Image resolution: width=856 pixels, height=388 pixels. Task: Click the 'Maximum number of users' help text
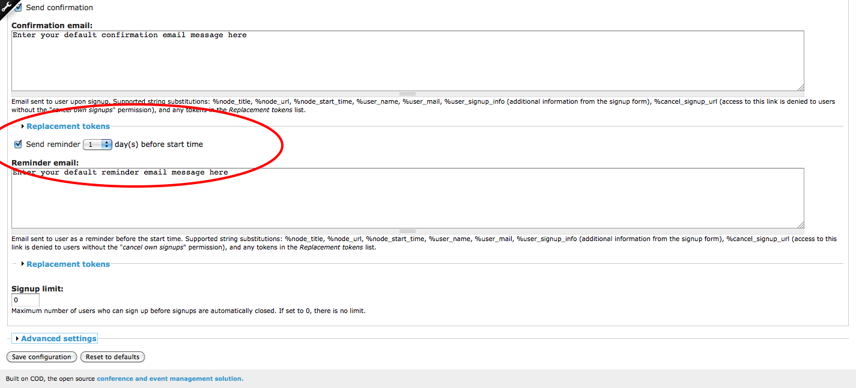coord(188,311)
